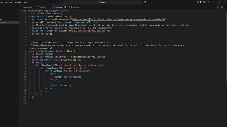Click 'getUserDetails' in the function declaration
This screenshot has height=127, width=227.
(x=57, y=16)
